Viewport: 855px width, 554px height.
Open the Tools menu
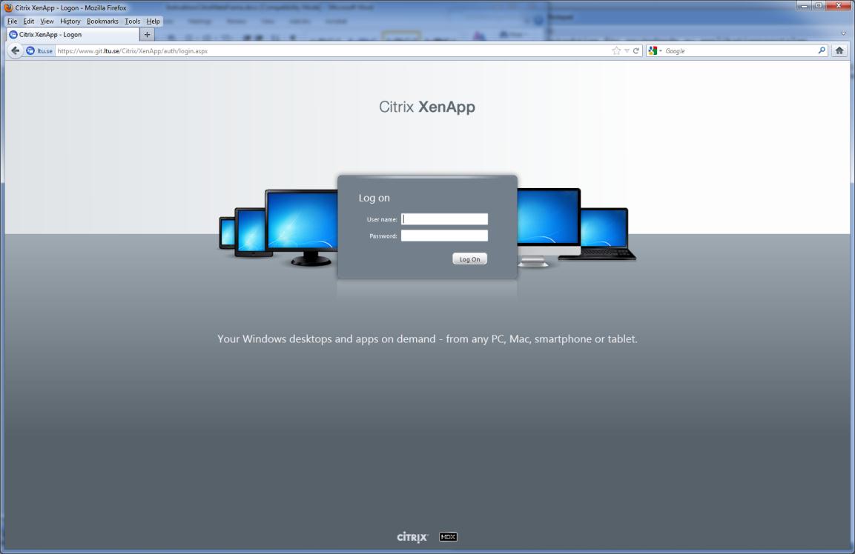(132, 21)
